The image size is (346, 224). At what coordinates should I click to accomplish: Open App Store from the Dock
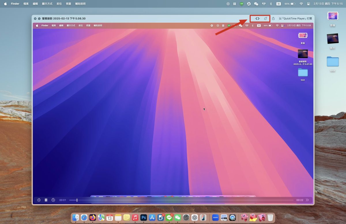[x=152, y=217]
